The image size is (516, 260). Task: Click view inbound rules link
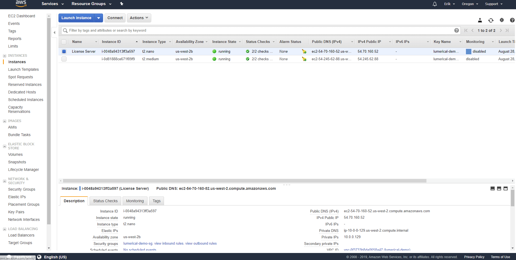click(169, 243)
